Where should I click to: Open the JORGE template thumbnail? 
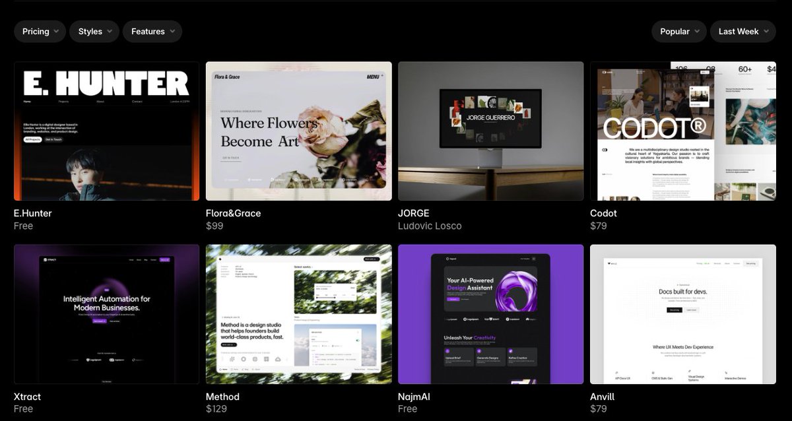pyautogui.click(x=491, y=131)
